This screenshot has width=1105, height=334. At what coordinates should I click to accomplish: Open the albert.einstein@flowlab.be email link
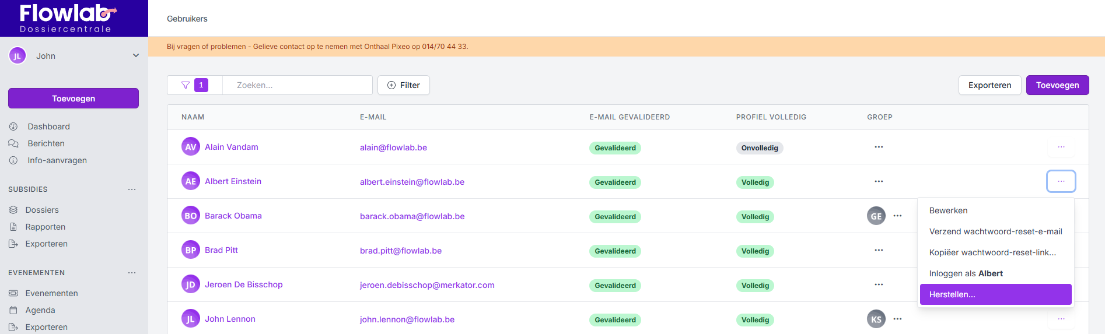click(412, 182)
